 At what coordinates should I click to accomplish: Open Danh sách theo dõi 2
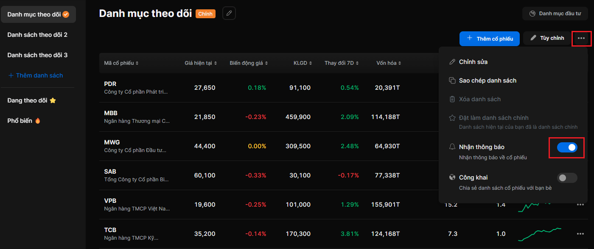[37, 35]
